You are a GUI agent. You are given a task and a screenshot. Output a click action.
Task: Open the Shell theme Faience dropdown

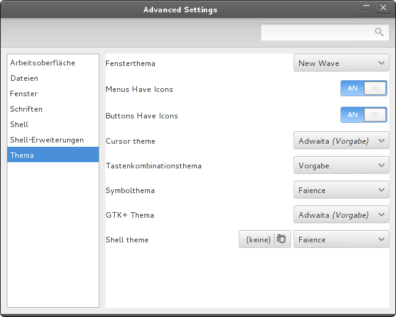pyautogui.click(x=341, y=239)
